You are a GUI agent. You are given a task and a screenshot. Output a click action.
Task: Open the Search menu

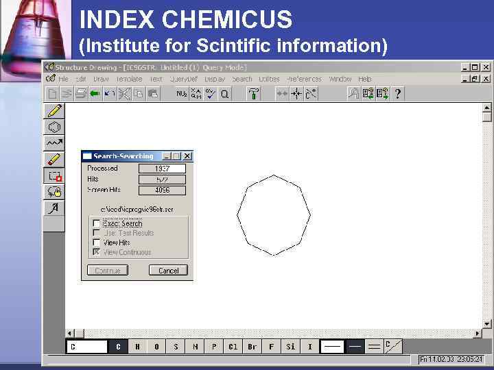pyautogui.click(x=242, y=79)
